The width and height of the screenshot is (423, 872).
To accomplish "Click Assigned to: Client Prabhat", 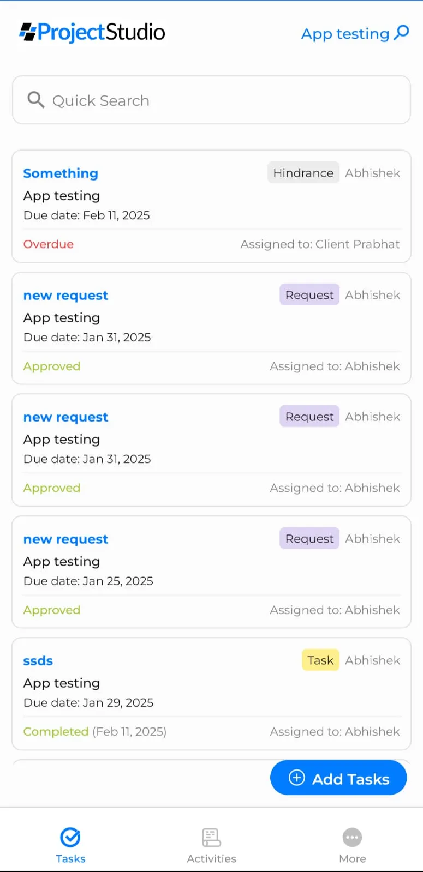I will coord(320,244).
